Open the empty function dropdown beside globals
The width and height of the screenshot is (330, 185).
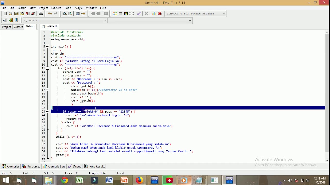150,20
